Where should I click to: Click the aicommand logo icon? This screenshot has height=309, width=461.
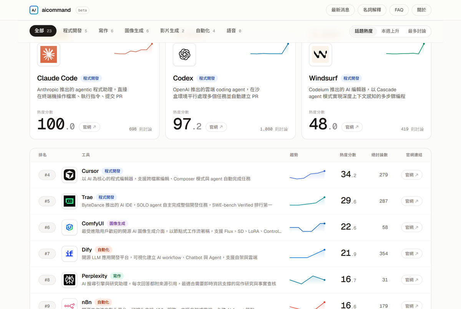point(34,10)
